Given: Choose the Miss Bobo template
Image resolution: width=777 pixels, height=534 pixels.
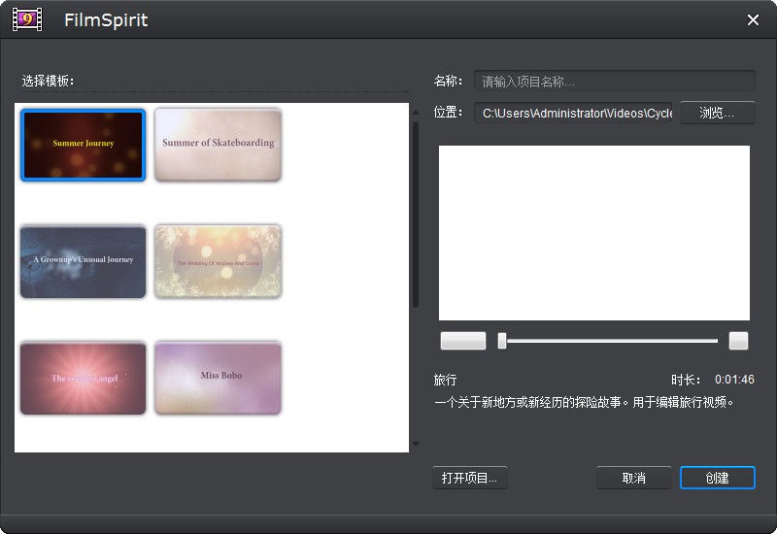Looking at the screenshot, I should pyautogui.click(x=218, y=378).
